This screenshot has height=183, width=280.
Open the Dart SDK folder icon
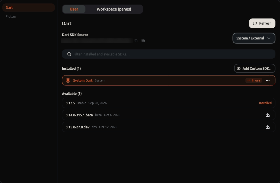[143, 41]
